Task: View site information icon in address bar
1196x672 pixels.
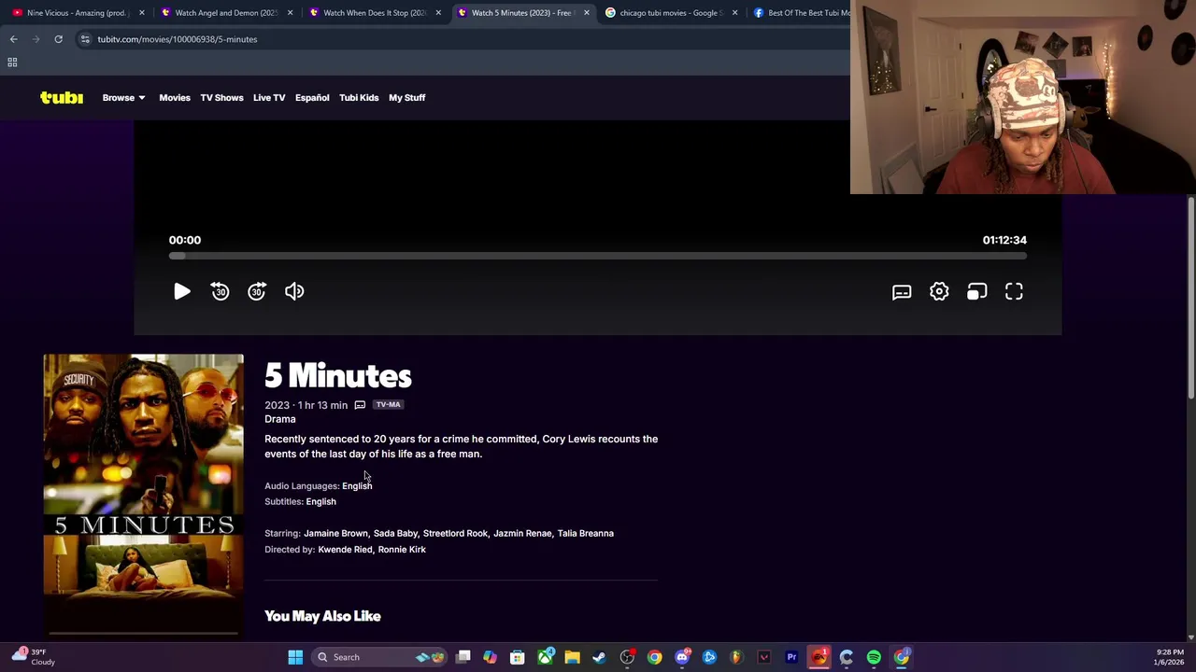Action: (x=85, y=39)
